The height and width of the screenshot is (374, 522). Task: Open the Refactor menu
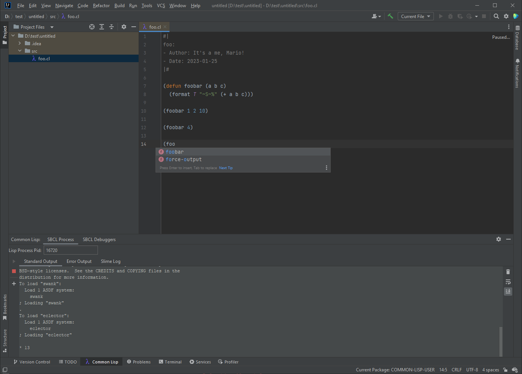pyautogui.click(x=101, y=6)
